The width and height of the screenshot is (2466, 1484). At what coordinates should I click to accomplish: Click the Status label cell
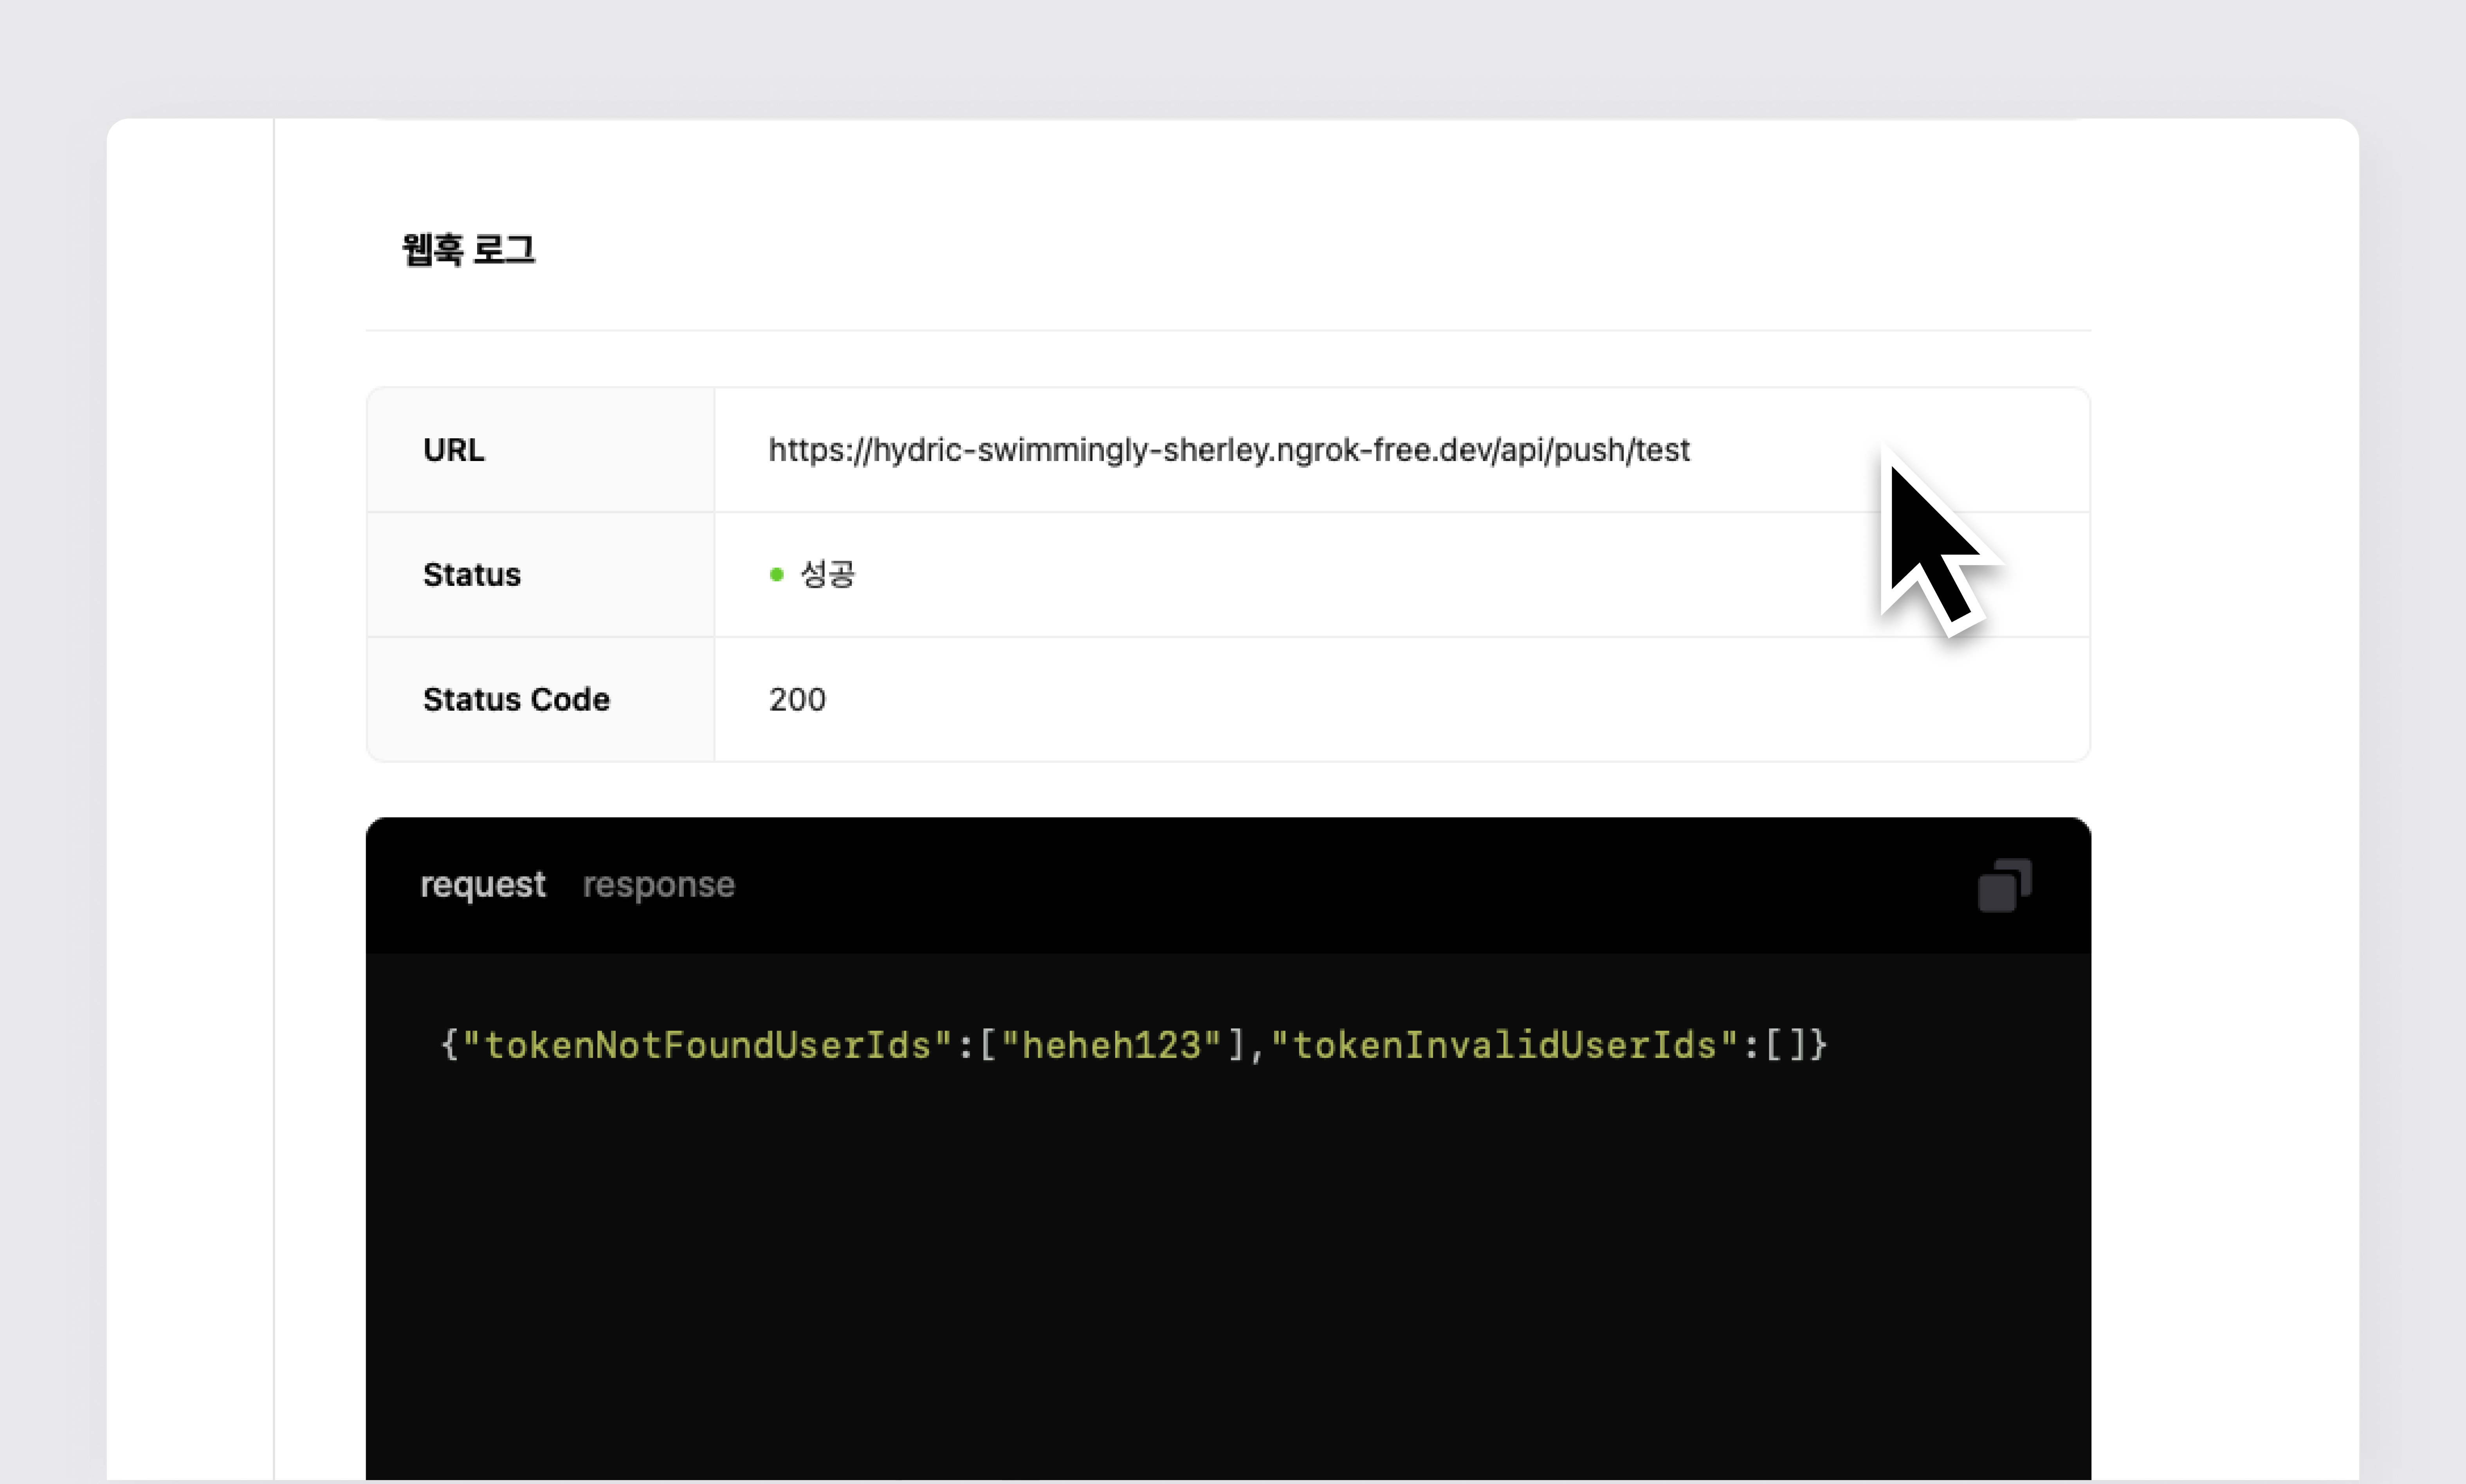(x=472, y=575)
